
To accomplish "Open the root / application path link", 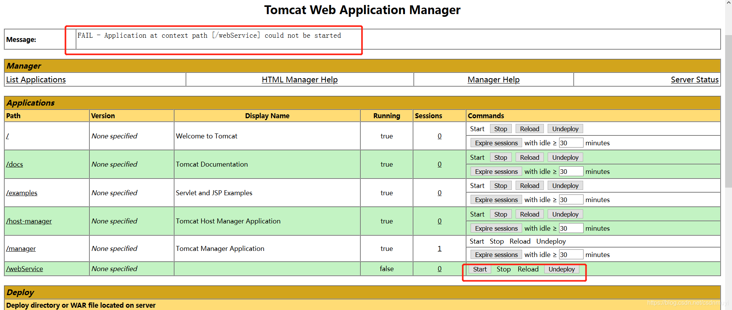I will pyautogui.click(x=7, y=136).
